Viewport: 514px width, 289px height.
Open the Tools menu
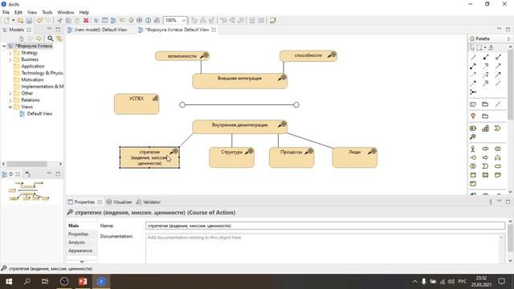tap(47, 12)
